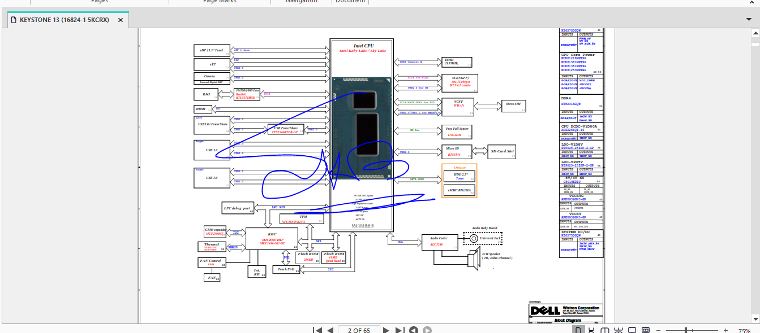
Task: Click the Touch PAD block
Action: pyautogui.click(x=286, y=270)
